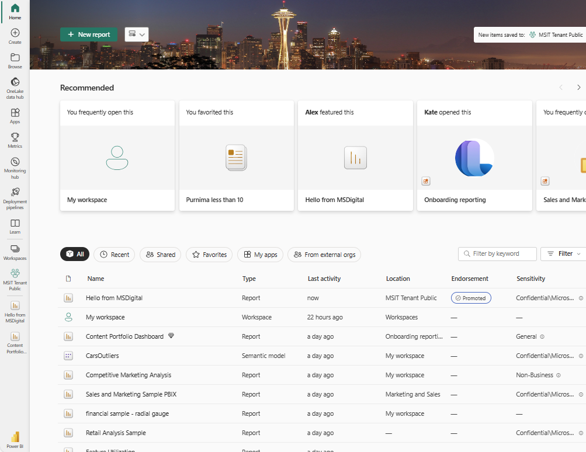Open Retail Analysis Sample report
The image size is (586, 452).
(116, 433)
